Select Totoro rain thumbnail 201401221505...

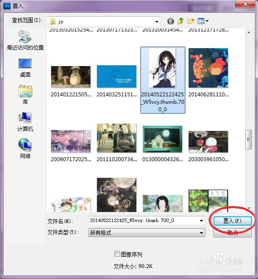(71, 77)
